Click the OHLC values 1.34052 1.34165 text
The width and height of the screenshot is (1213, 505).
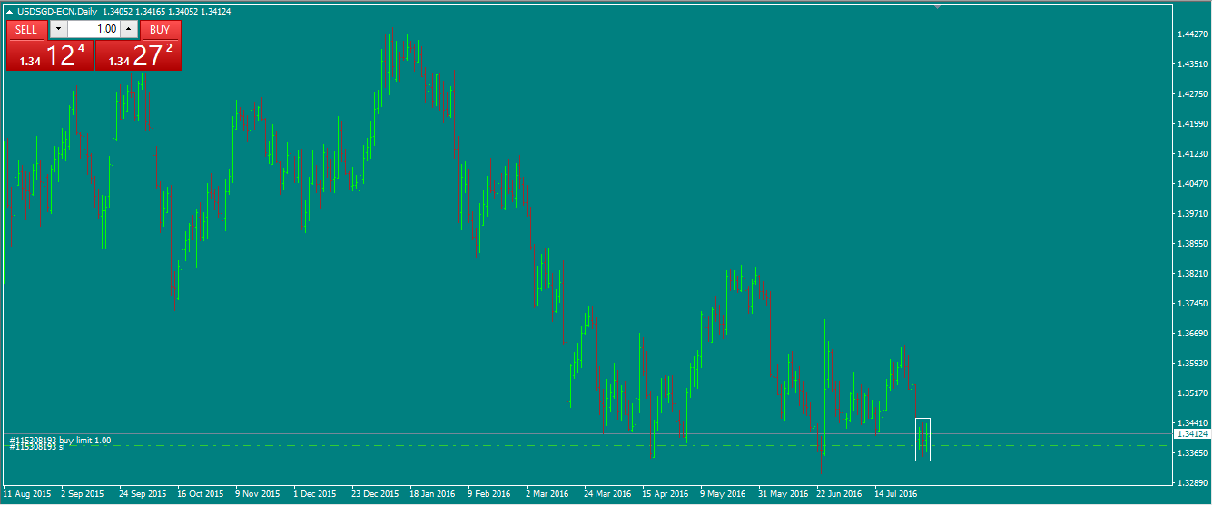pos(134,12)
